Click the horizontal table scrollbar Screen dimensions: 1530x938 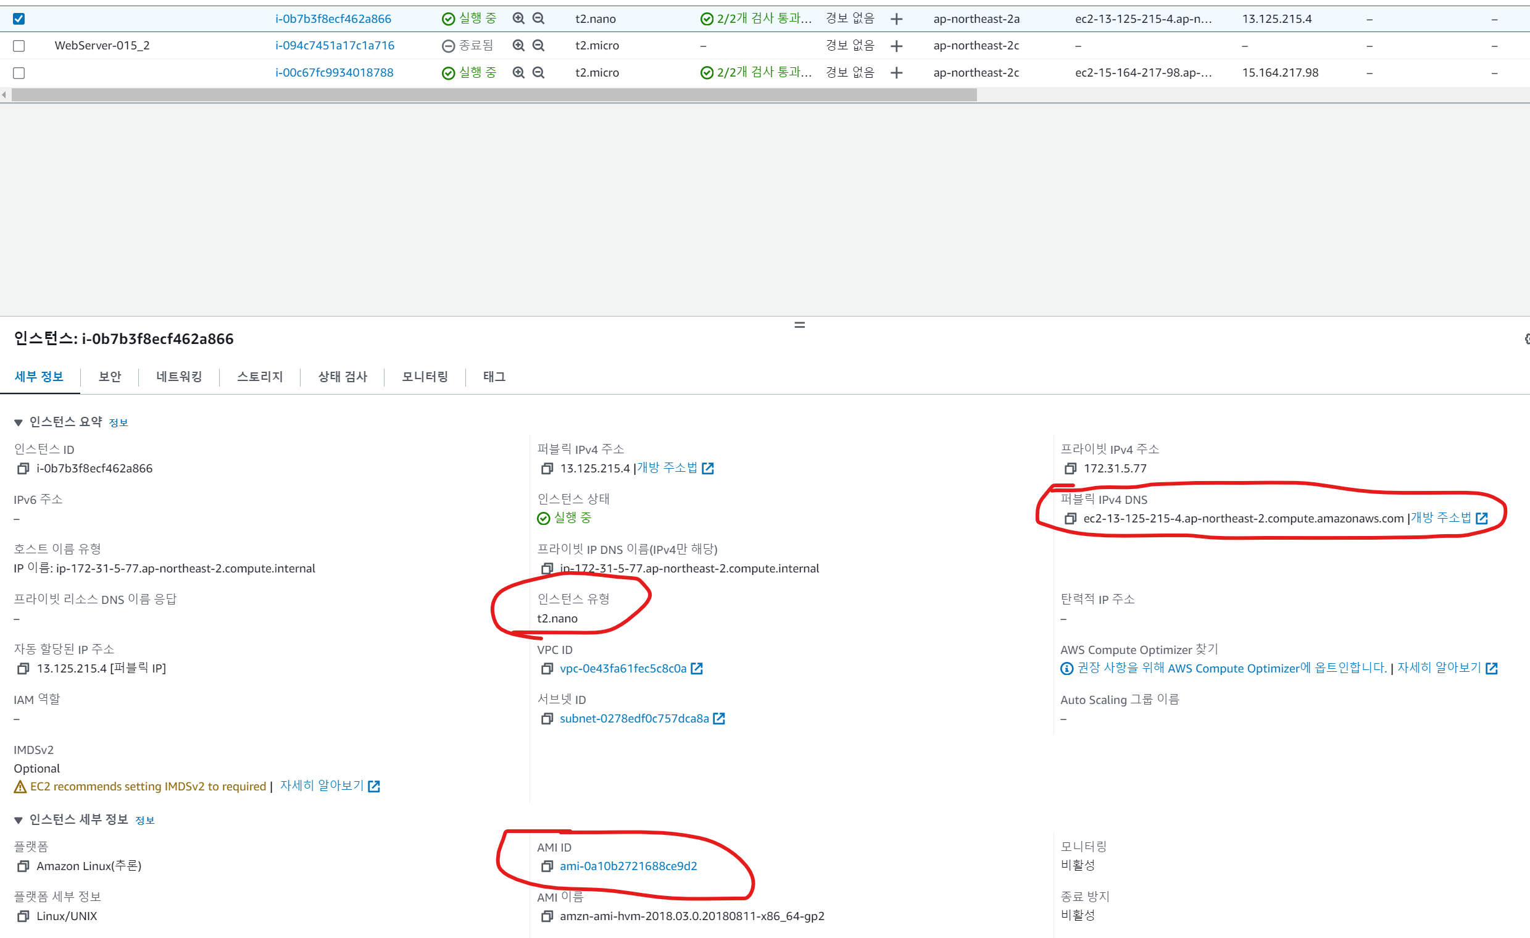[x=494, y=95]
